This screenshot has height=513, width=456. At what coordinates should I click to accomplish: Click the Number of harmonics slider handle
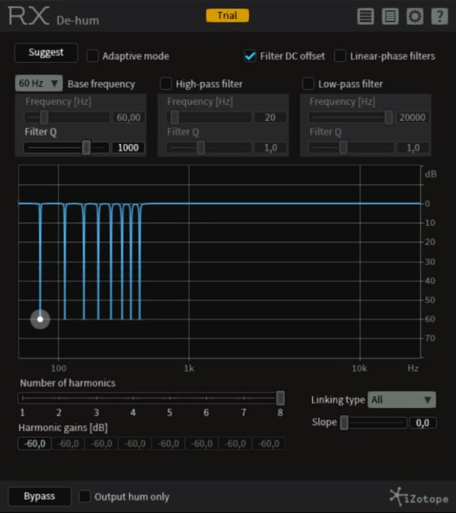click(281, 397)
